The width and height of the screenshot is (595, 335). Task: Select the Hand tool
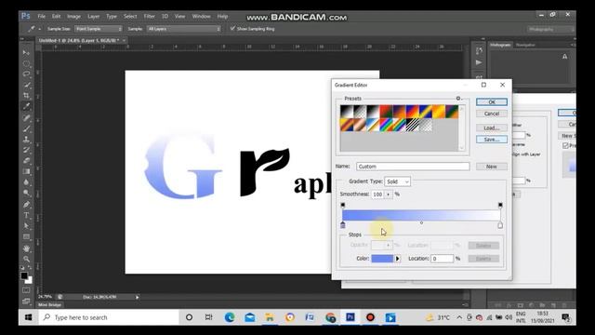tap(26, 248)
